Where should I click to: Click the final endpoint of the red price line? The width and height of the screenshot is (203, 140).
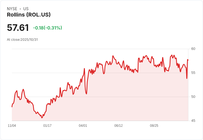[188, 60]
